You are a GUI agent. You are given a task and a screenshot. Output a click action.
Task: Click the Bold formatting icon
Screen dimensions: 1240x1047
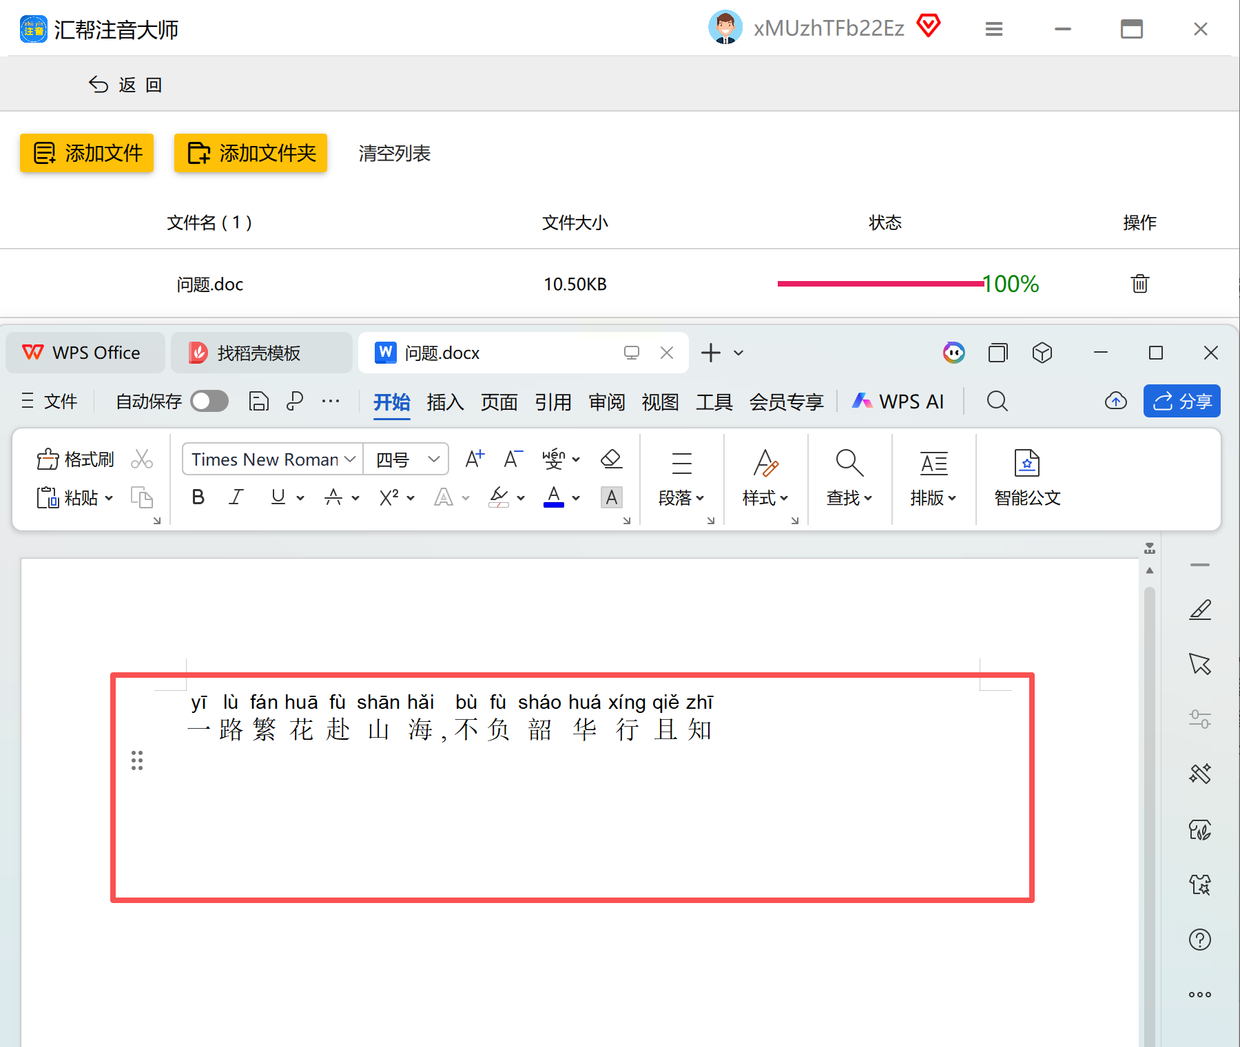(198, 497)
